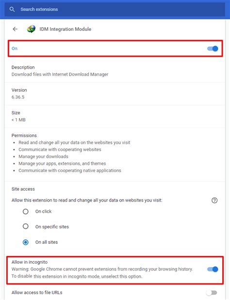The image size is (230, 300).
Task: Choose the On specific sites radio option
Action: pos(25,226)
